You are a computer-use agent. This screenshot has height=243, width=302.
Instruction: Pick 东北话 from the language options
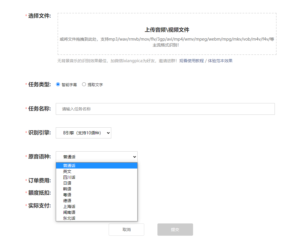pyautogui.click(x=70, y=218)
